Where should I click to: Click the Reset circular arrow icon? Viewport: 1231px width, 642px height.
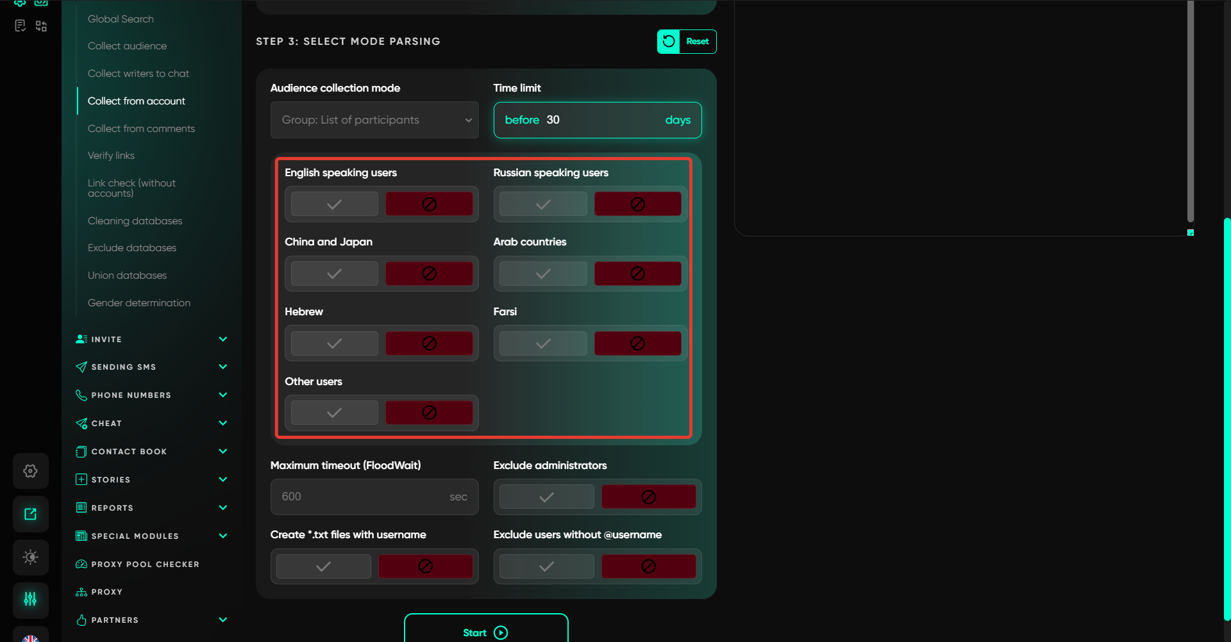click(669, 42)
